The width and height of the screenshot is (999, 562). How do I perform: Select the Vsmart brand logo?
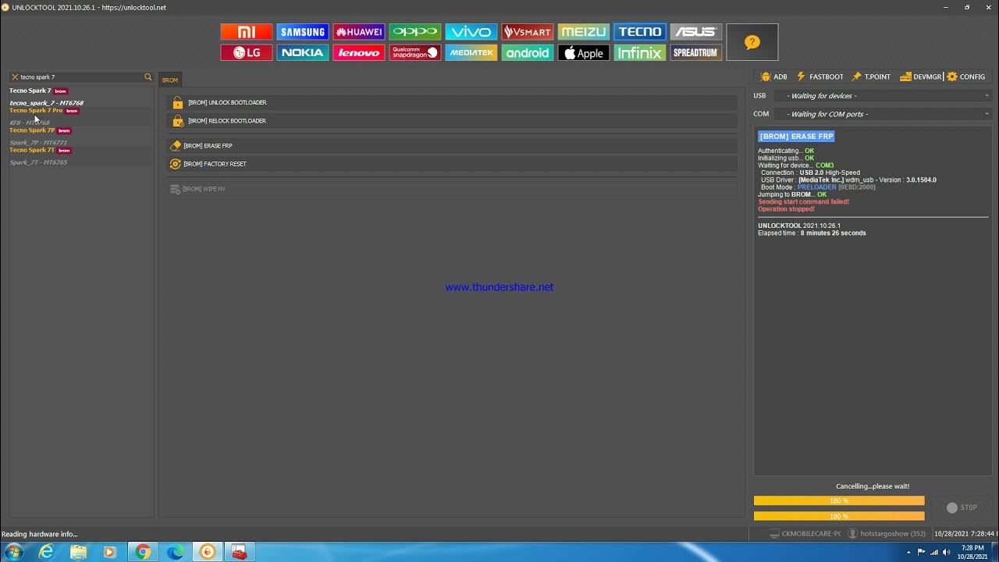[x=528, y=32]
